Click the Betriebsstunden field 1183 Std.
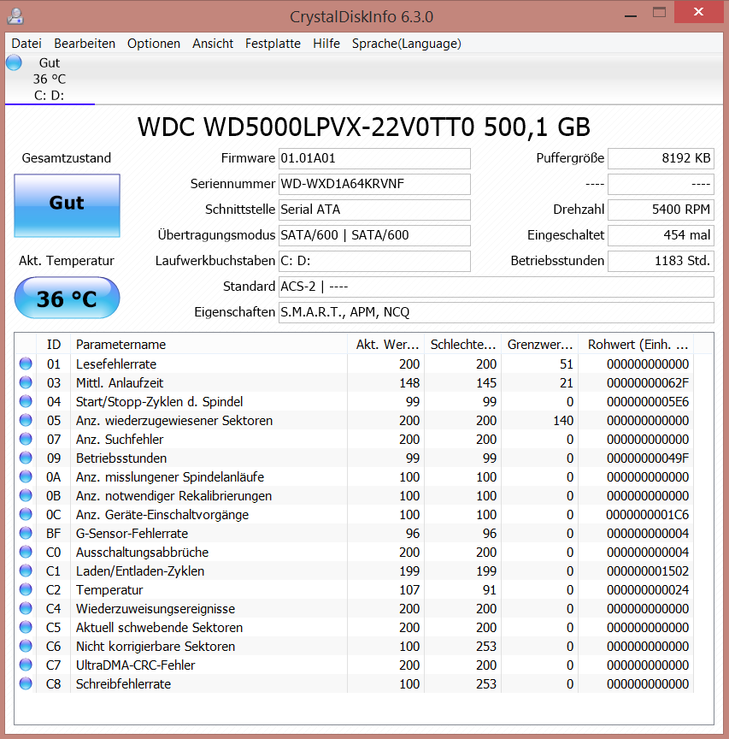The width and height of the screenshot is (729, 739). coord(661,261)
